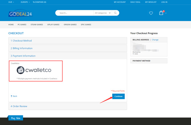191x125 pixels.
Task: Select the Cwalletco wallet logo
Action: pos(21,70)
